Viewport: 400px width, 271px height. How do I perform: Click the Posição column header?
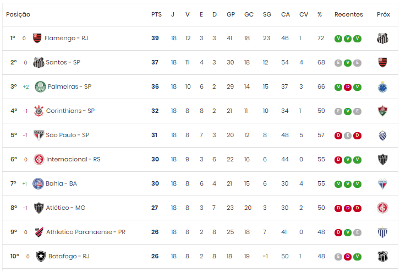18,14
